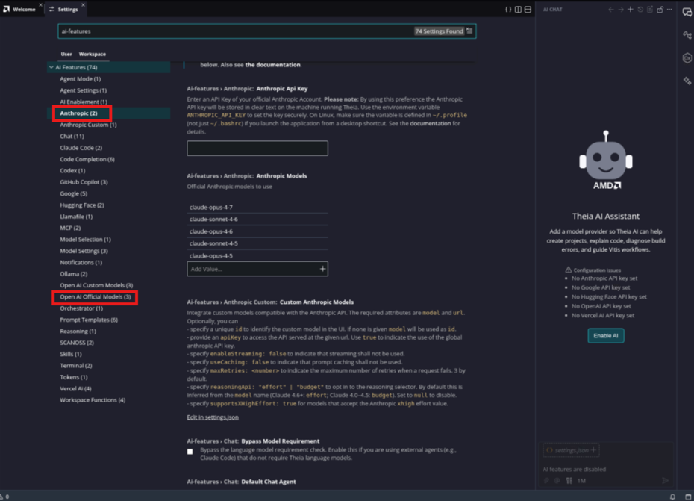
Task: Open chat history clock icon
Action: tap(640, 9)
